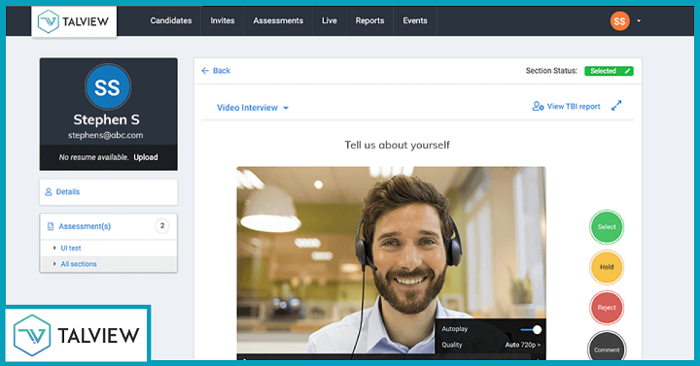Go to the Reports tab
This screenshot has height=366, width=700.
pyautogui.click(x=369, y=20)
